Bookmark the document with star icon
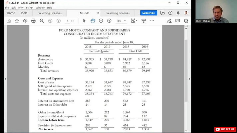This screenshot has width=237, height=133. pos(17,21)
